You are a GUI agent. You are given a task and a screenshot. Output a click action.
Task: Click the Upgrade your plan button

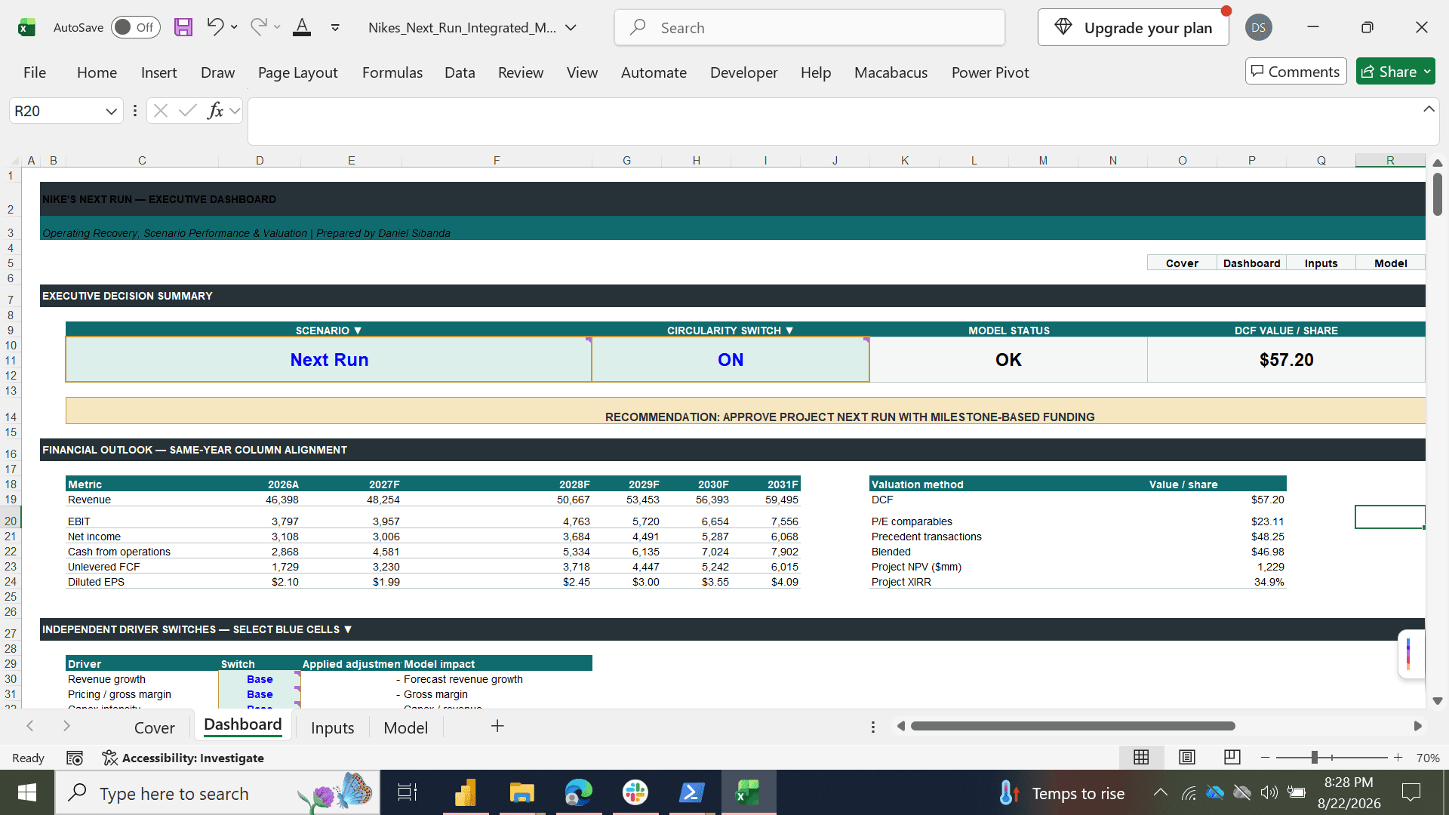point(1133,28)
